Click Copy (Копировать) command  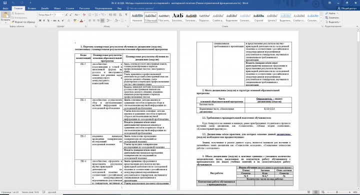click(x=19, y=17)
